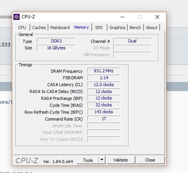Select the 1T command rate value

104,119
